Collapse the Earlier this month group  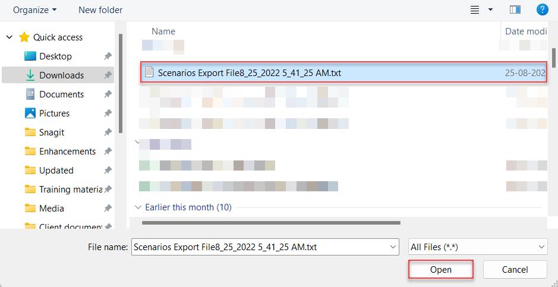[x=138, y=207]
